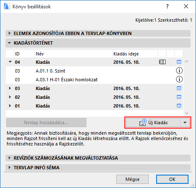Click info icon for A.03.1 H-01 Északi homlokzat
196x188 pixels.
tap(179, 79)
